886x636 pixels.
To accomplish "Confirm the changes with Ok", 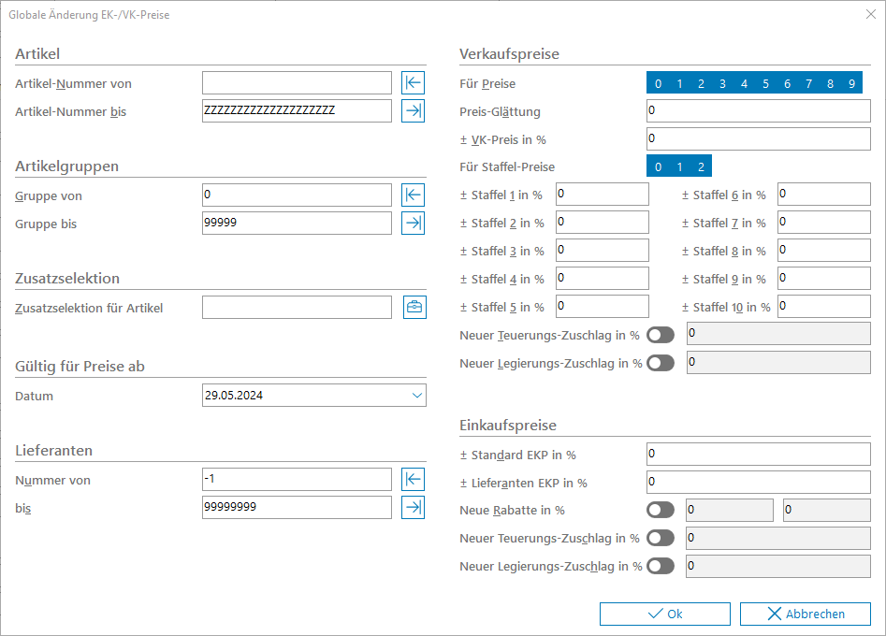I will click(664, 614).
